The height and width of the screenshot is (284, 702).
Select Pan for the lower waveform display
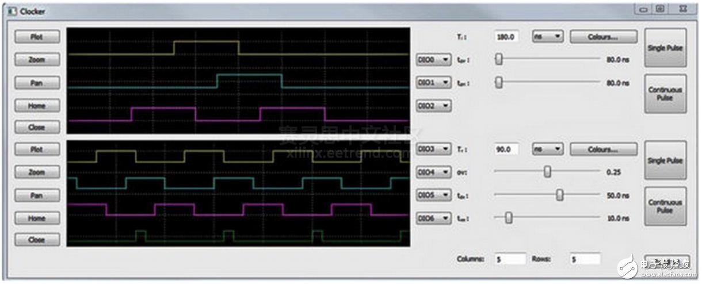tap(37, 195)
